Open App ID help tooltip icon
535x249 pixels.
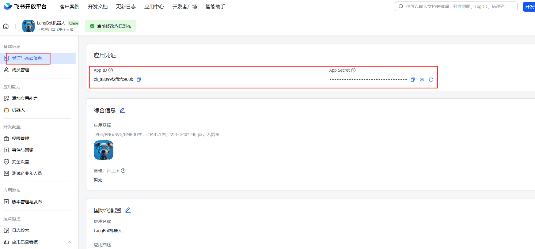tap(111, 70)
